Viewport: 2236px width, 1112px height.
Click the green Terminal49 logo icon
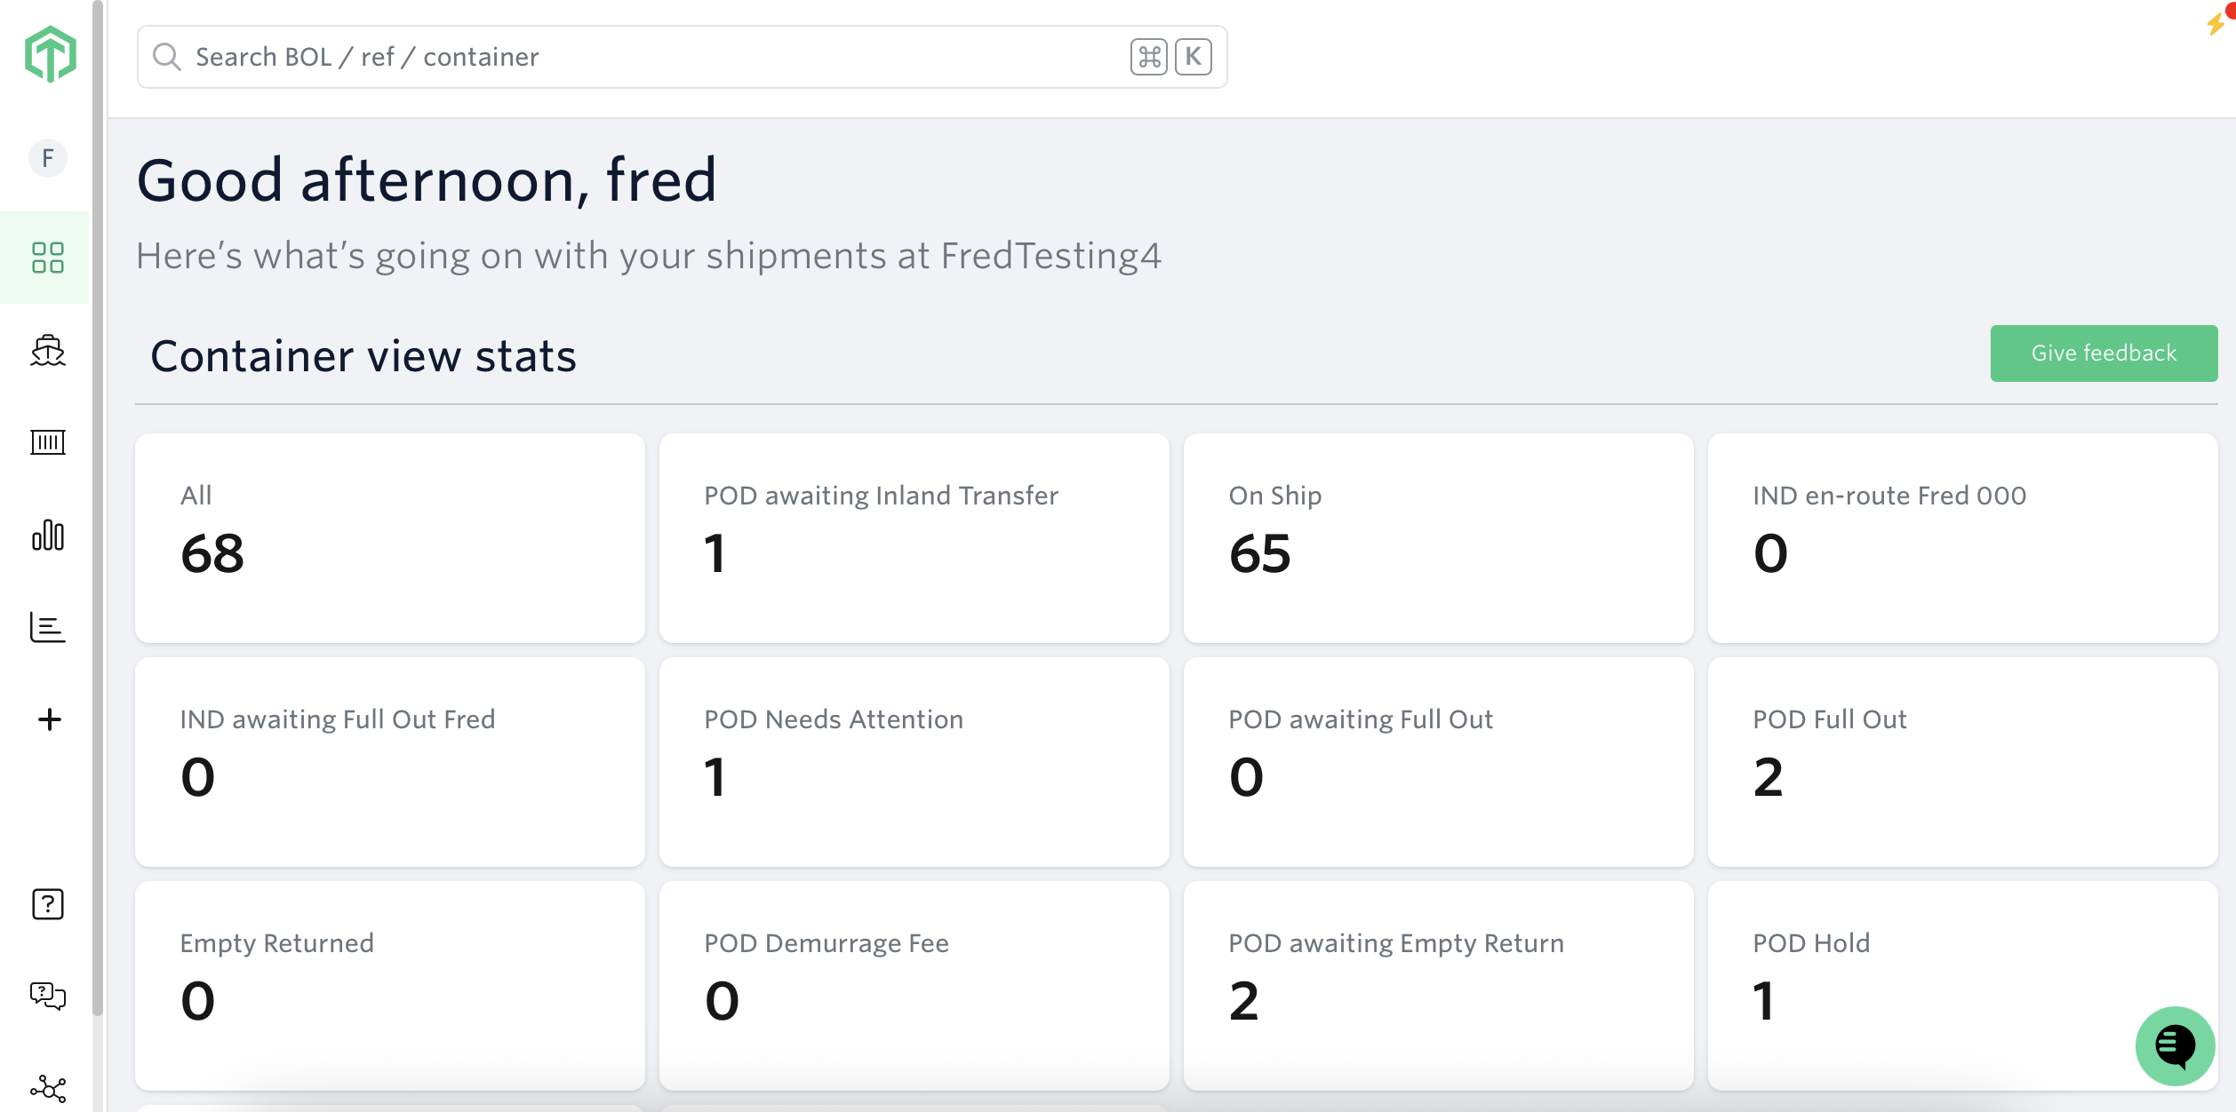[x=50, y=54]
